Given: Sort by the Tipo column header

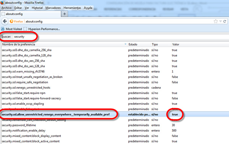Looking at the screenshot, I should pos(161,44).
